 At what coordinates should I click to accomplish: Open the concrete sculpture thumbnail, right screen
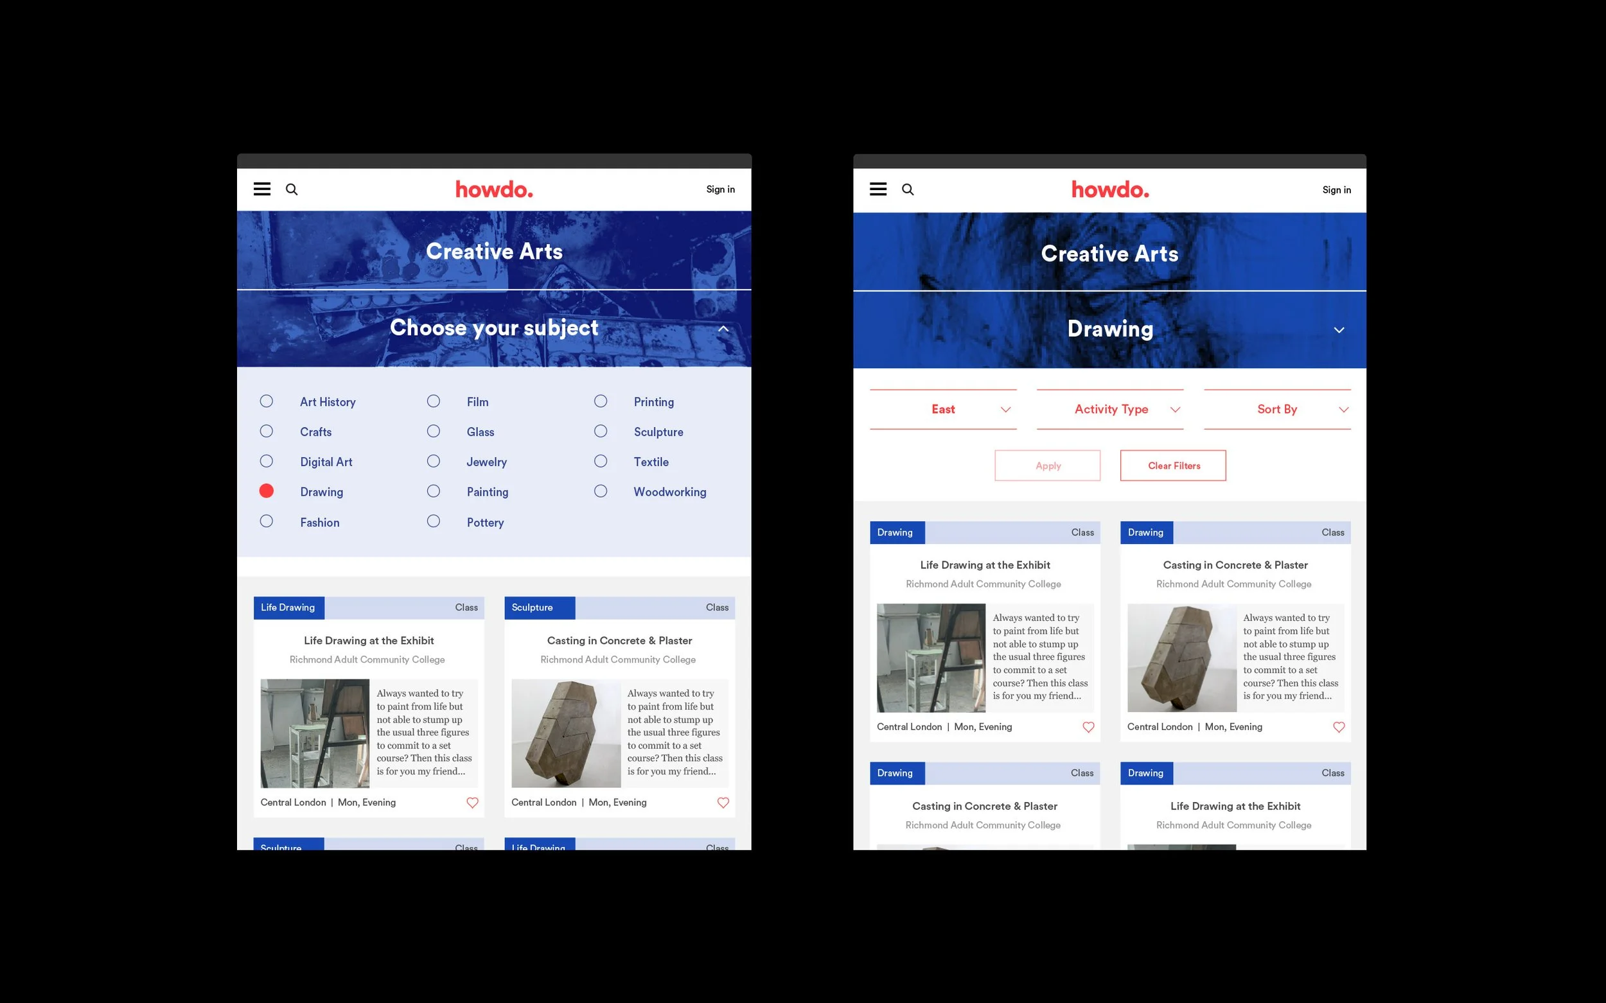1181,658
